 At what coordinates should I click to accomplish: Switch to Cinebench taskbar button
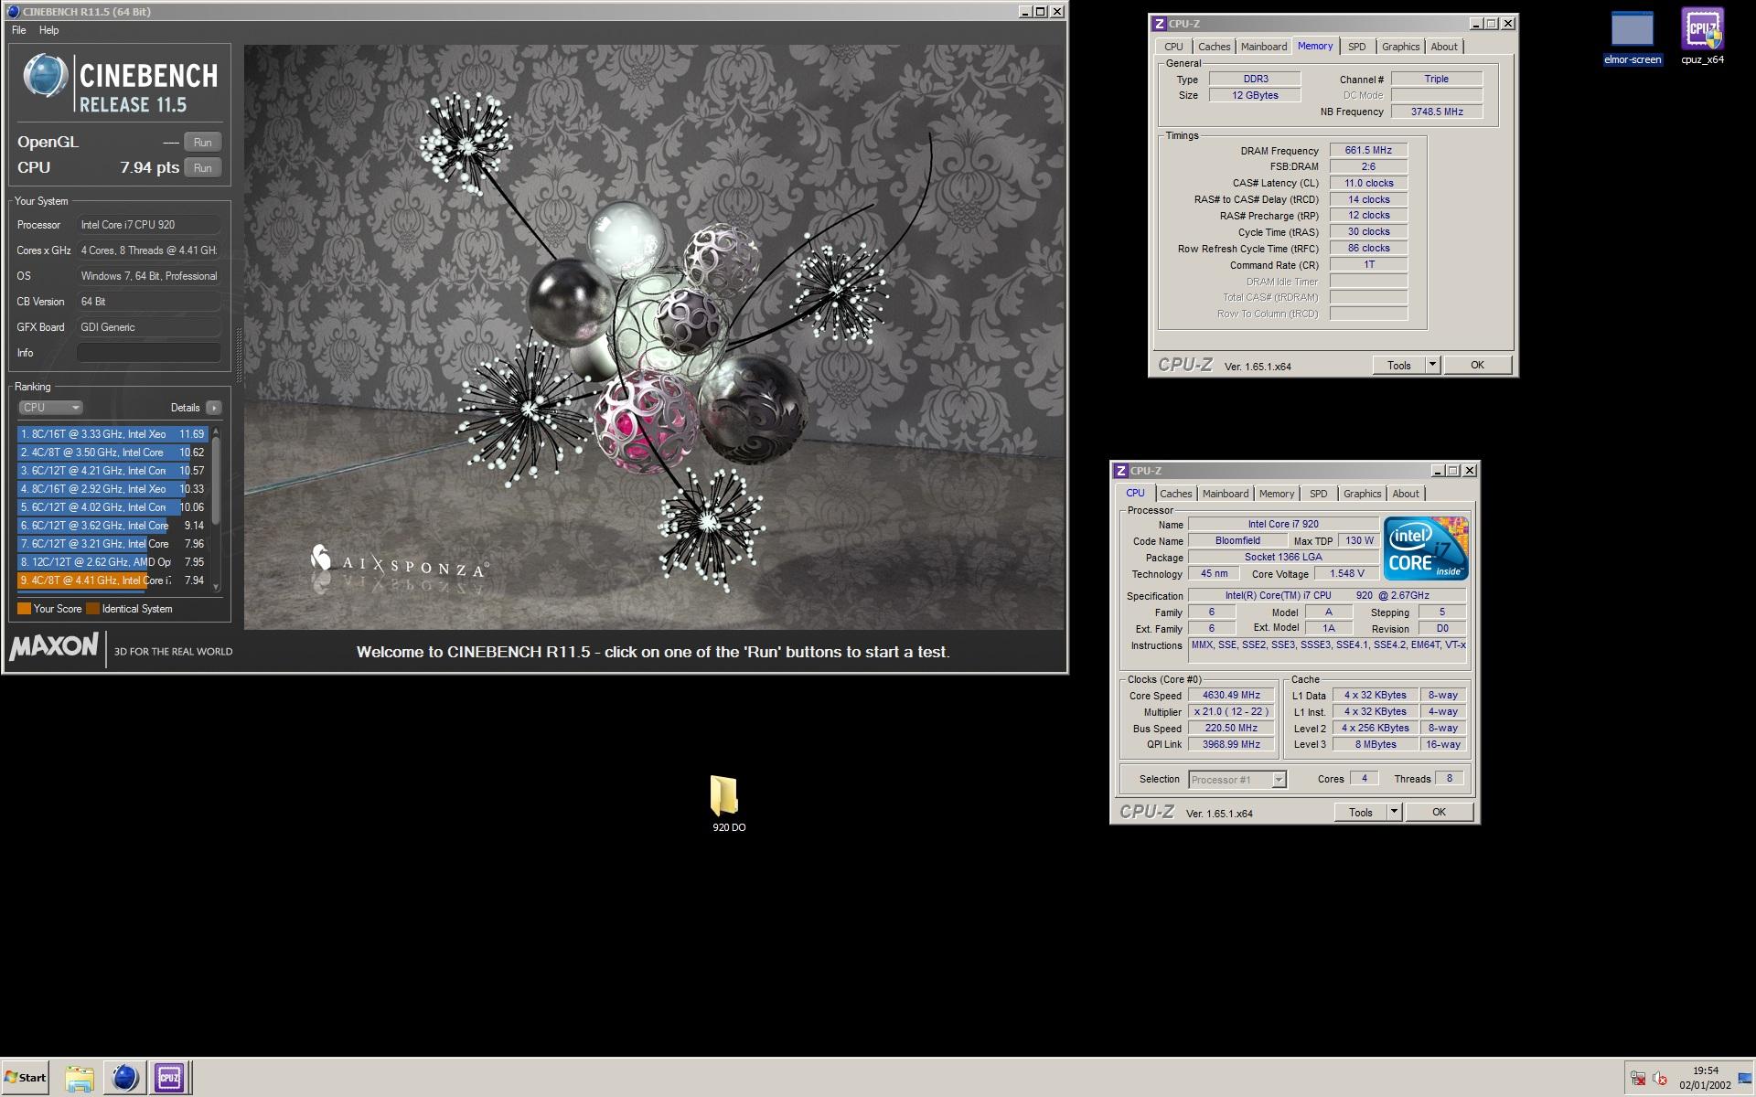124,1078
